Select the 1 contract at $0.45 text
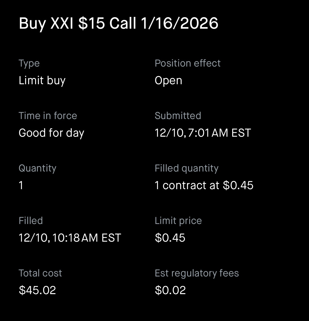309x321 pixels. [x=204, y=185]
